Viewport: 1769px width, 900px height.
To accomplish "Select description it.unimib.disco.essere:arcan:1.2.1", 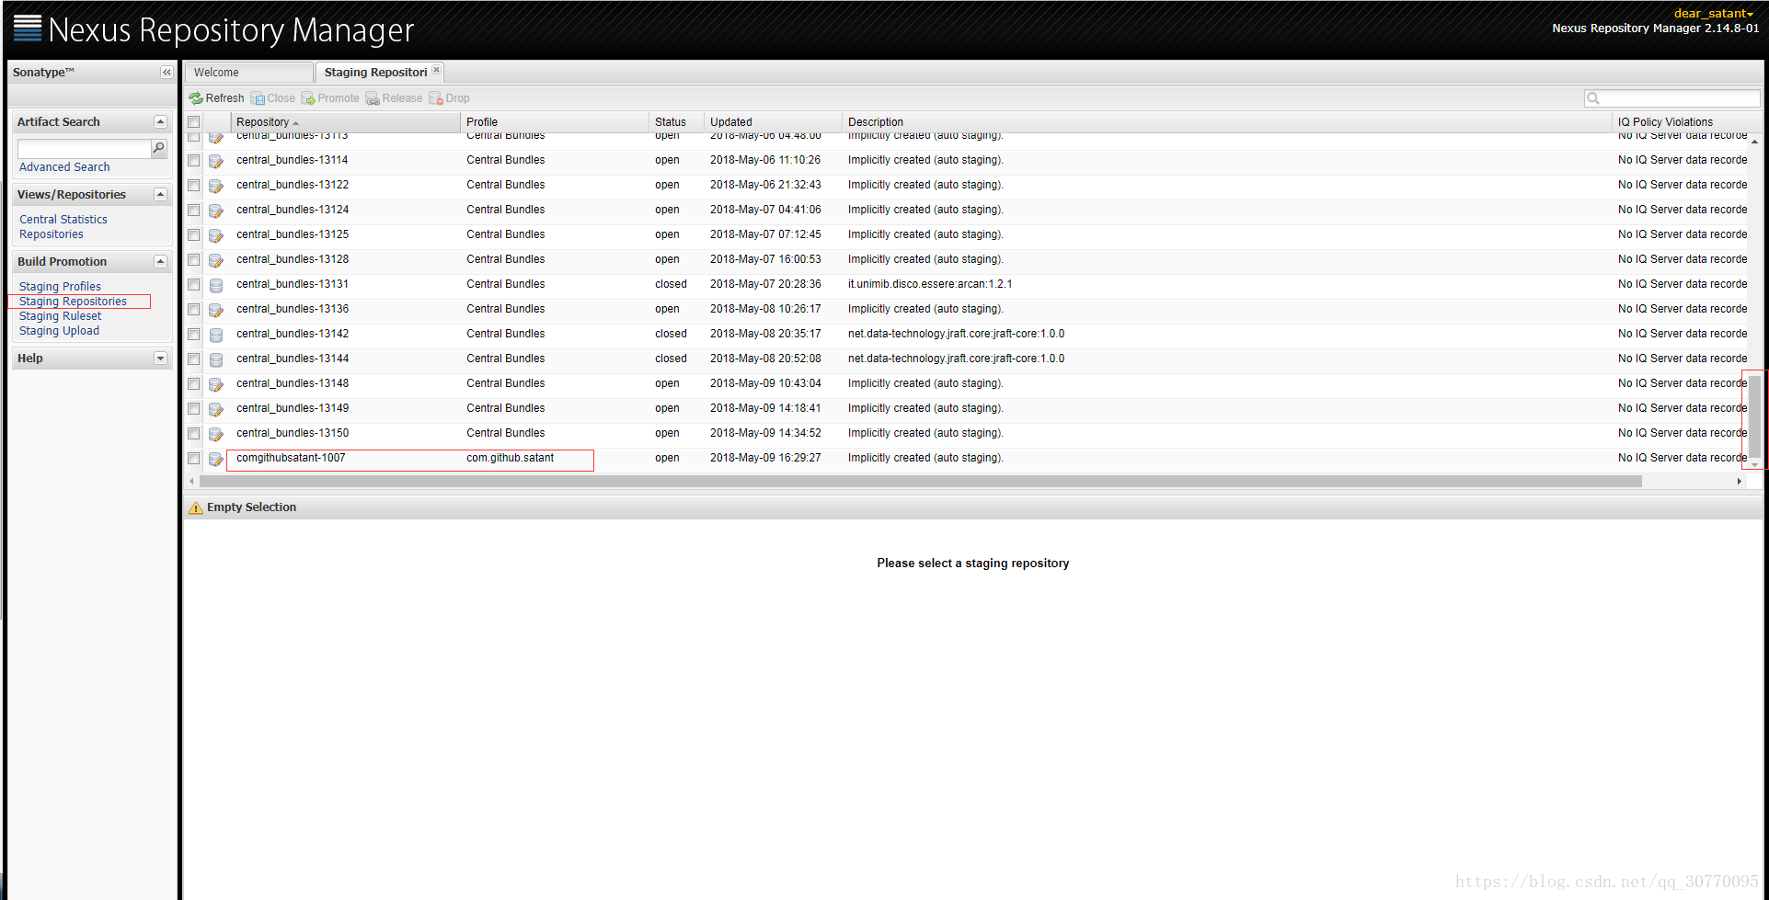I will pos(930,284).
